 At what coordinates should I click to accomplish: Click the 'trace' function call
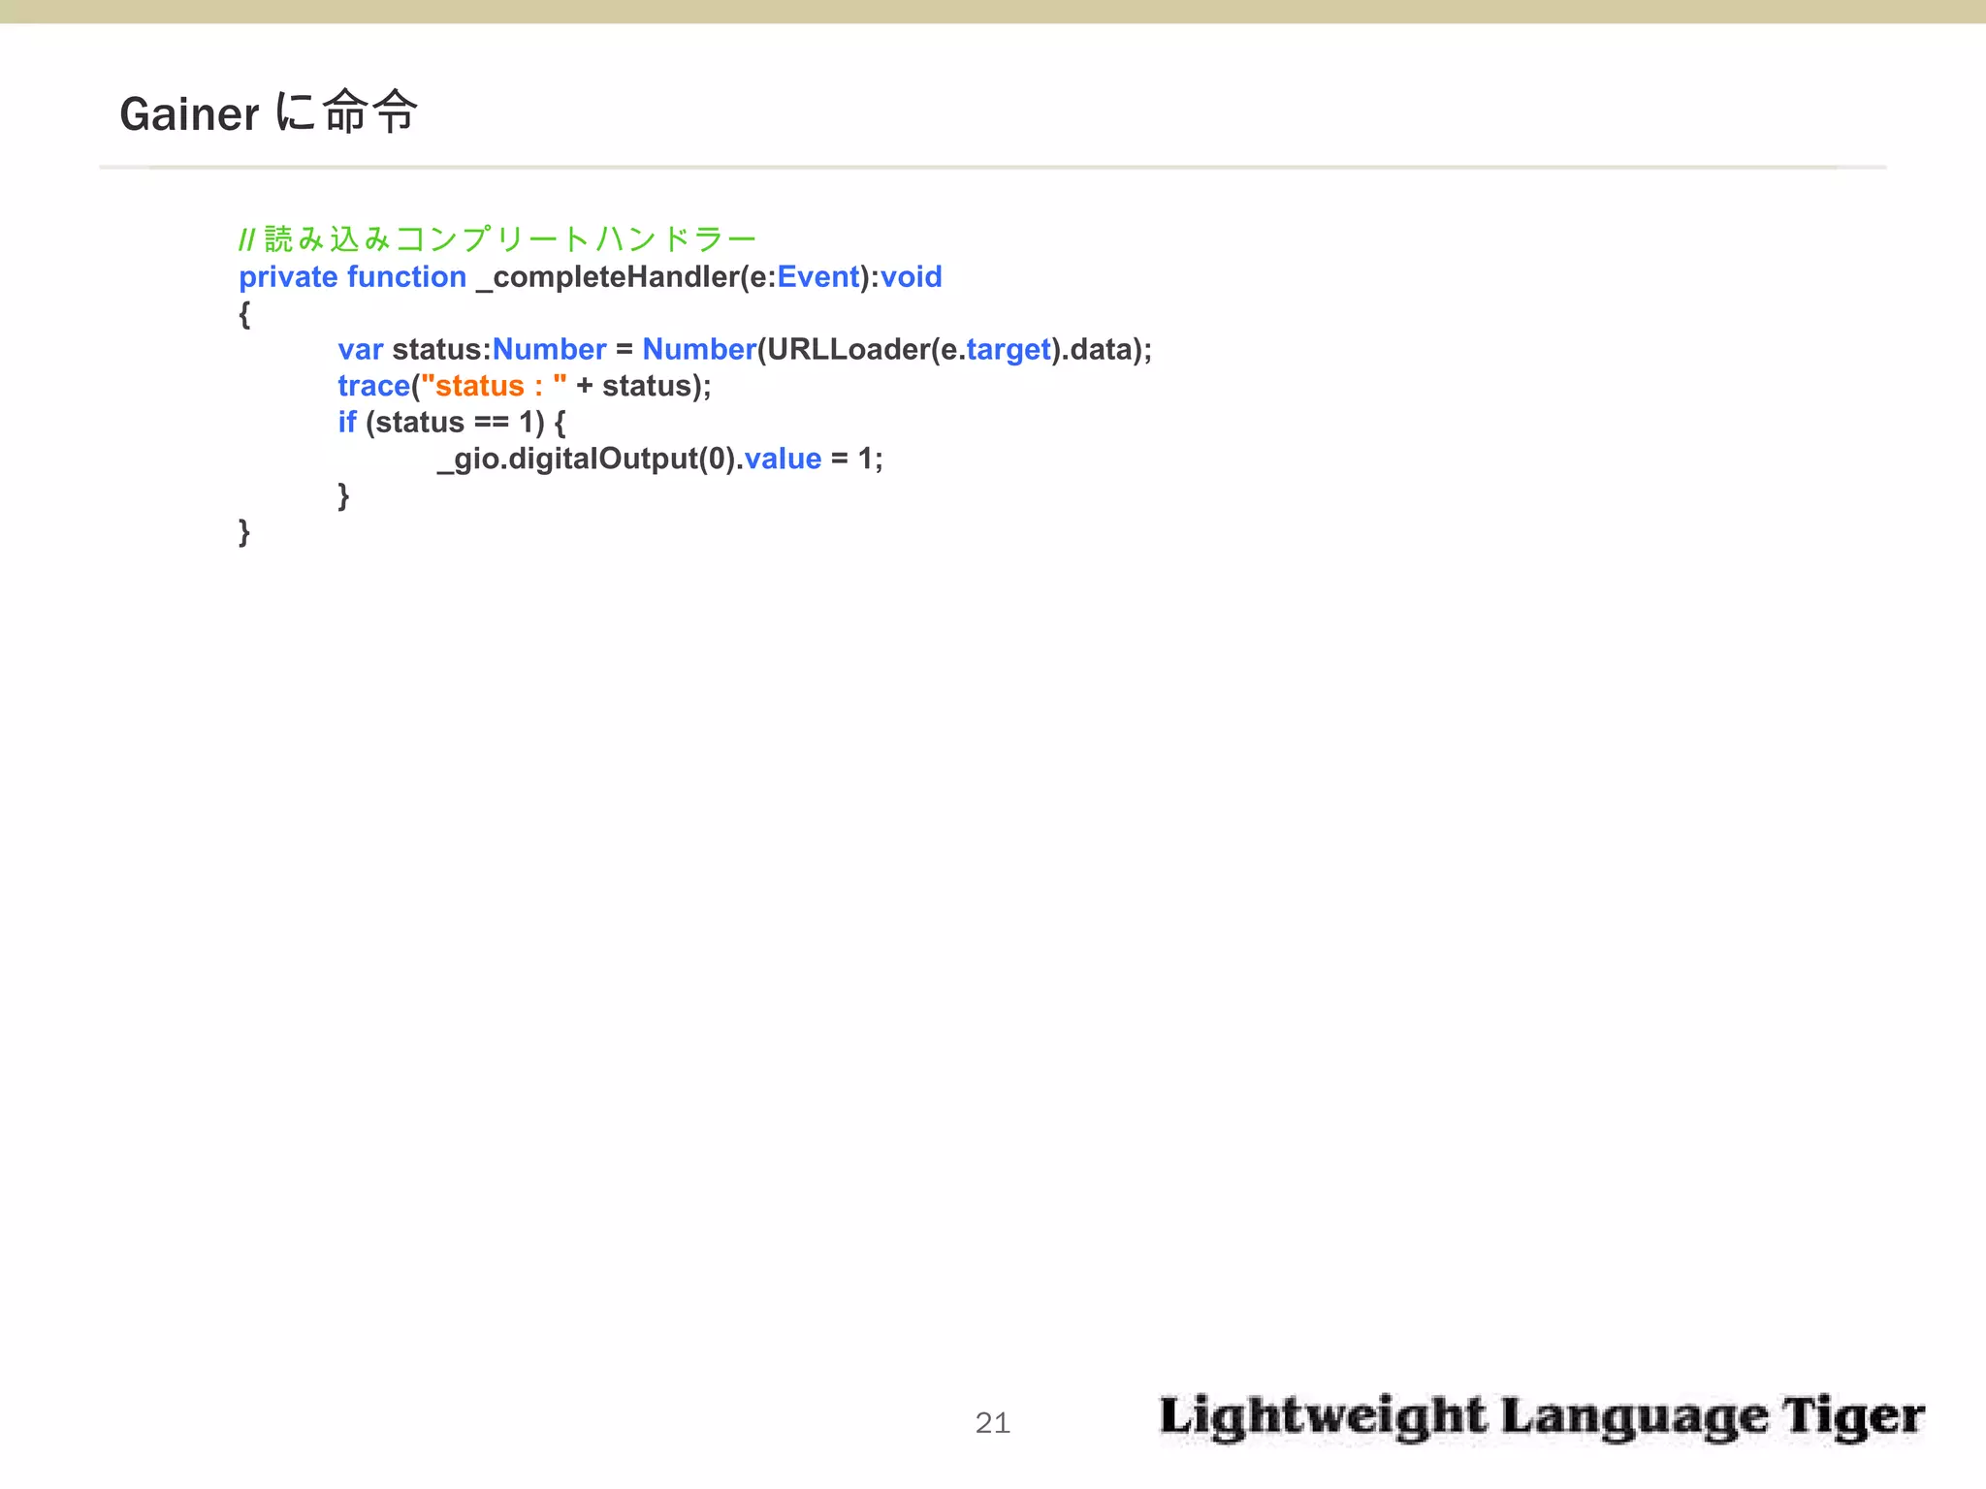click(x=374, y=386)
